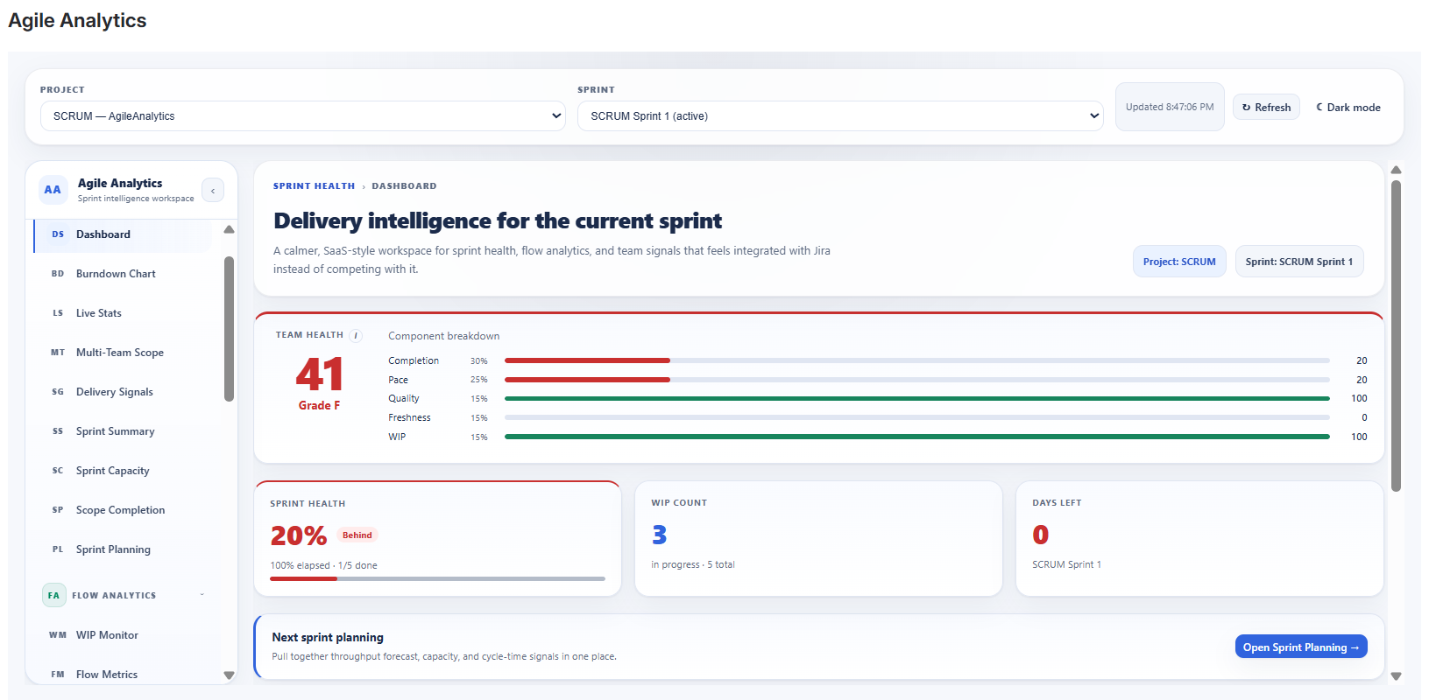Image resolution: width=1429 pixels, height=700 pixels.
Task: Click the Sprint Health breadcrumb link
Action: 314,186
